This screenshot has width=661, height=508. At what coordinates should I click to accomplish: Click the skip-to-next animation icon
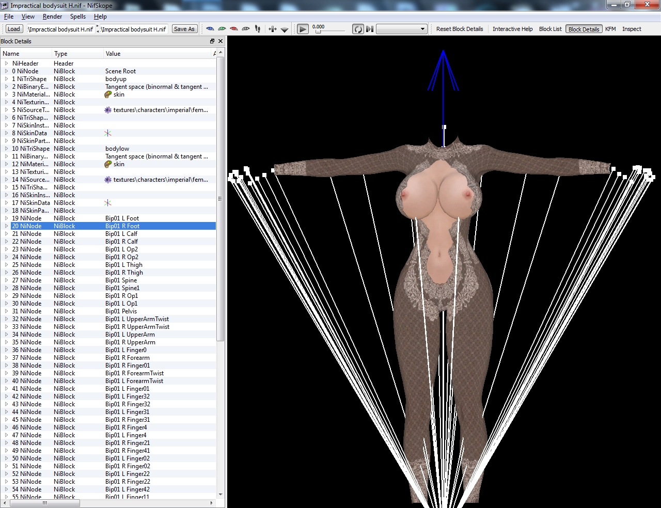tap(370, 29)
